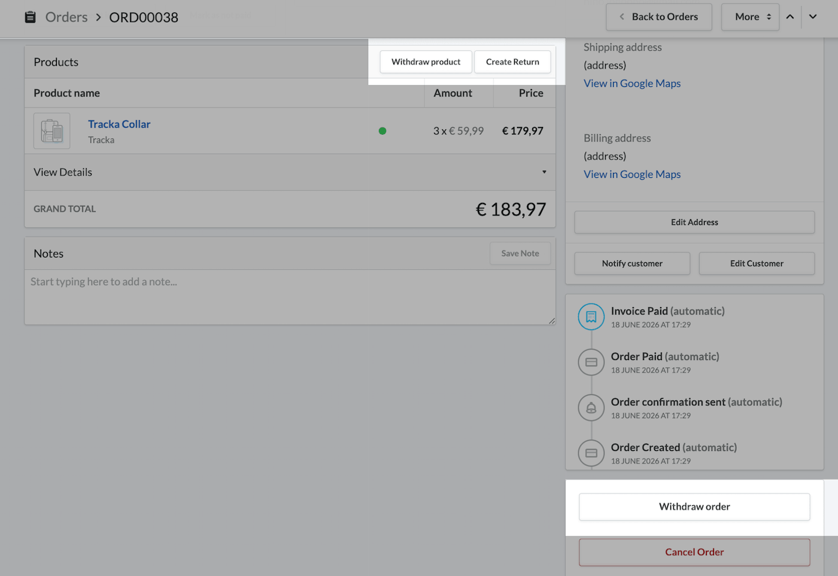838x576 pixels.
Task: Click the Price column header
Action: point(531,93)
